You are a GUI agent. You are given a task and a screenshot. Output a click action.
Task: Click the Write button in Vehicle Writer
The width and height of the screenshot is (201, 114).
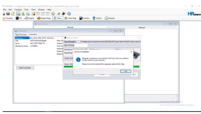click(102, 75)
